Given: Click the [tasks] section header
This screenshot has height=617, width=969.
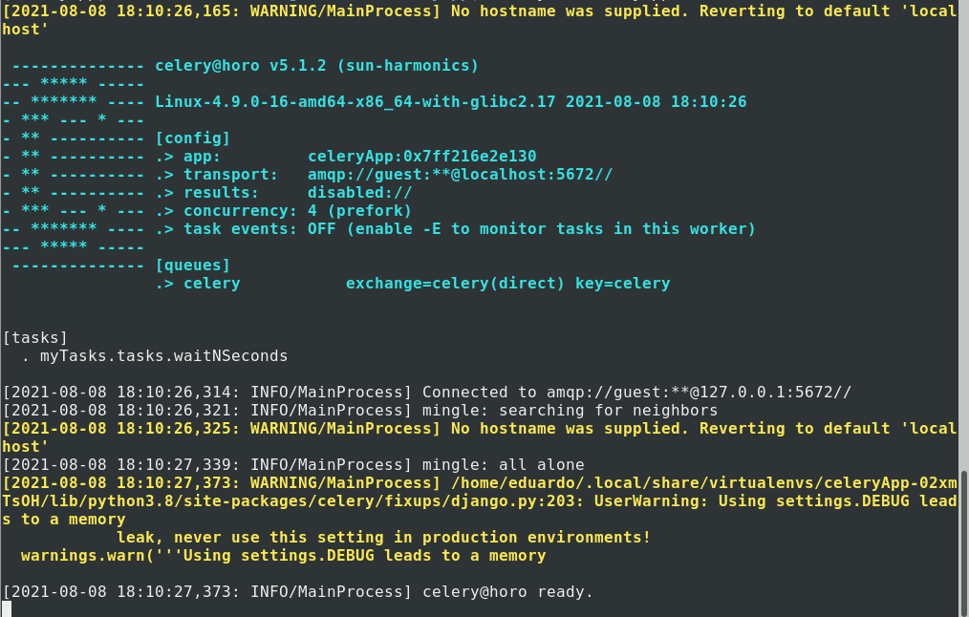Looking at the screenshot, I should click(x=35, y=338).
